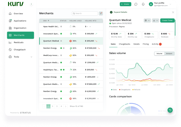Click the Residuals chart icon

pos(10,42)
